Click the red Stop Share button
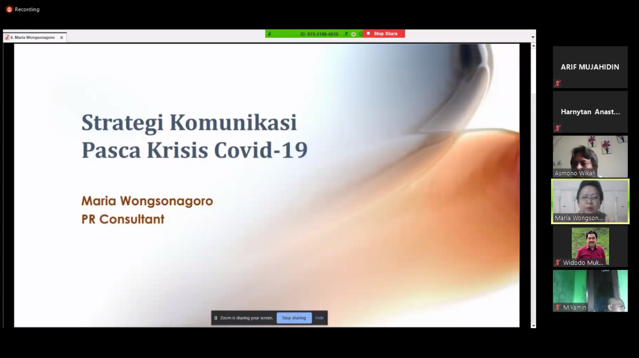Viewport: 639px width, 358px height. click(x=383, y=34)
